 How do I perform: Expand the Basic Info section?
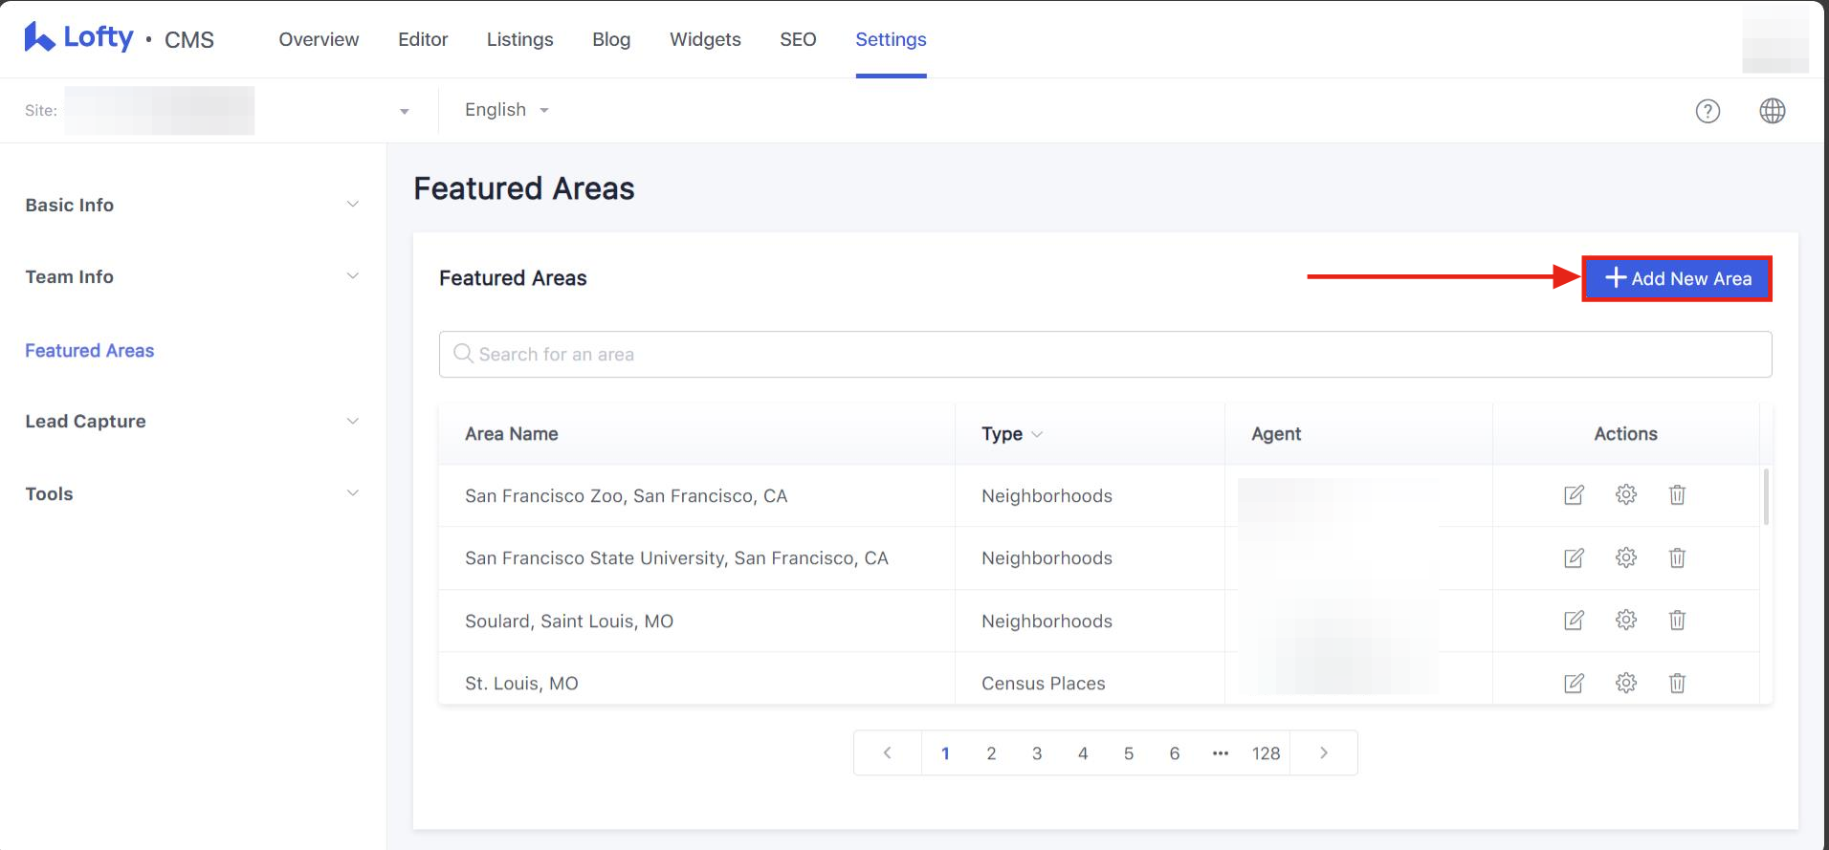pyautogui.click(x=191, y=205)
